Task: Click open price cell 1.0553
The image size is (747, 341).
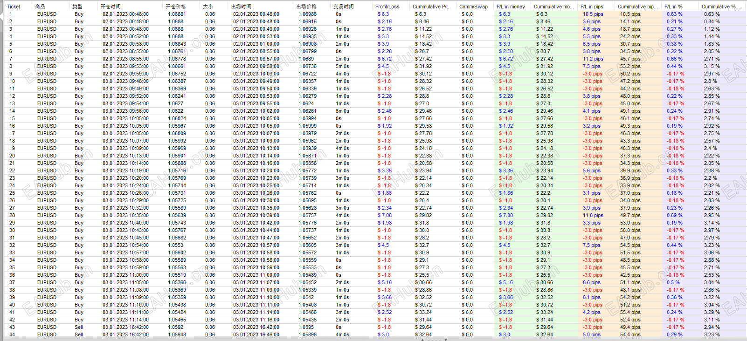Action: (175, 245)
